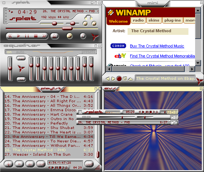The width and height of the screenshot is (204, 172).
Task: Toggle the equalizer on button
Action: pyautogui.click(x=9, y=52)
